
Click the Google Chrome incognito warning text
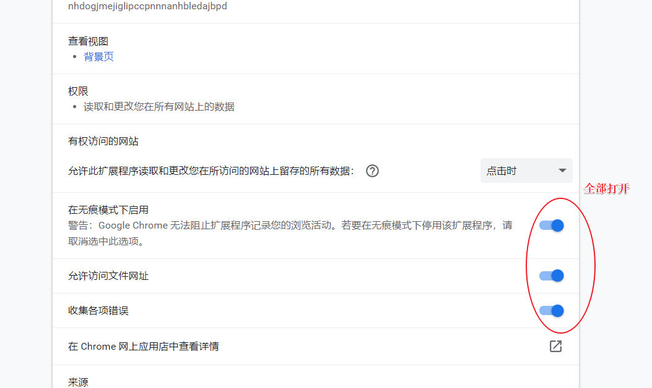pyautogui.click(x=290, y=226)
